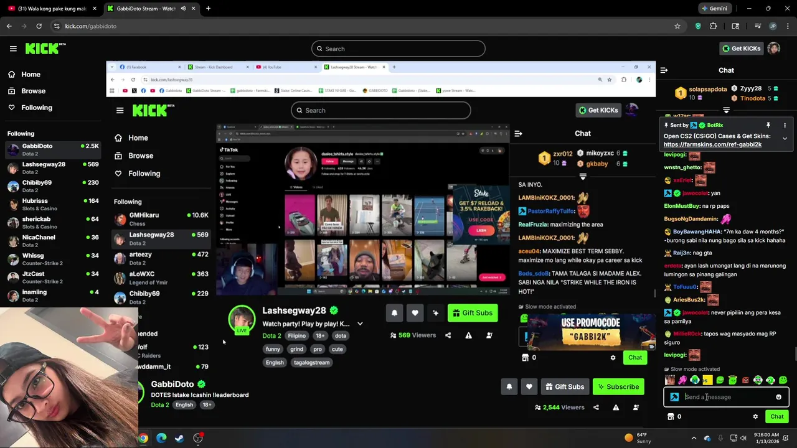Click Dota 2 category under GabbiDoto title
Screen dimensions: 797x448
[160, 405]
